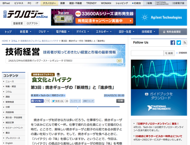The height and width of the screenshot is (145, 190).
Task: Open 分解 in the contents sidebar
Action: (x=8, y=107)
